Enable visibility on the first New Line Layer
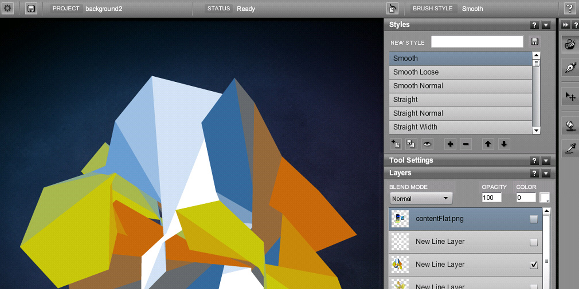 click(x=533, y=242)
